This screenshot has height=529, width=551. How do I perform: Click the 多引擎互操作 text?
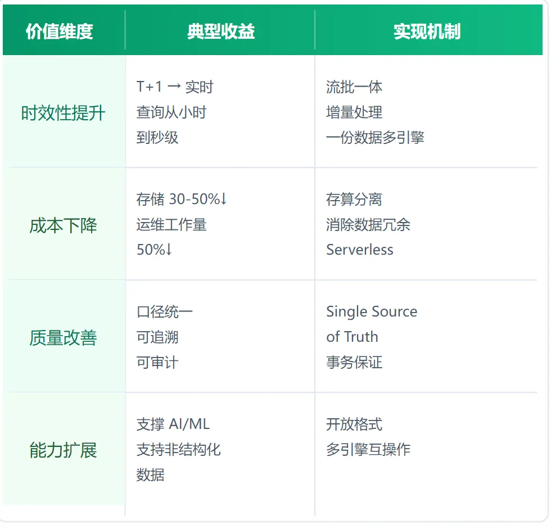pos(368,450)
